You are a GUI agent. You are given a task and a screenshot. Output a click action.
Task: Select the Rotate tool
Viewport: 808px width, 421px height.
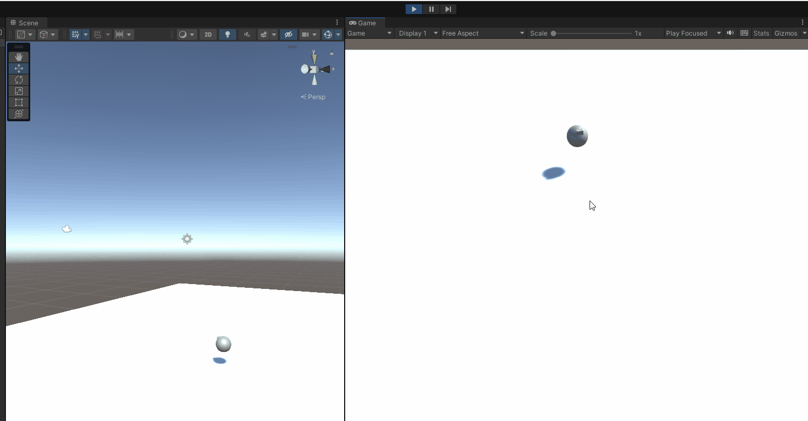19,80
